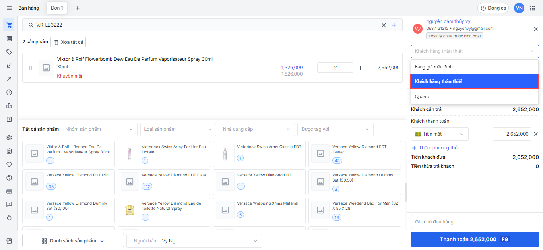Open Tiền mặt payment method dropdown
Screen dimensions: 543x250
pos(439,134)
